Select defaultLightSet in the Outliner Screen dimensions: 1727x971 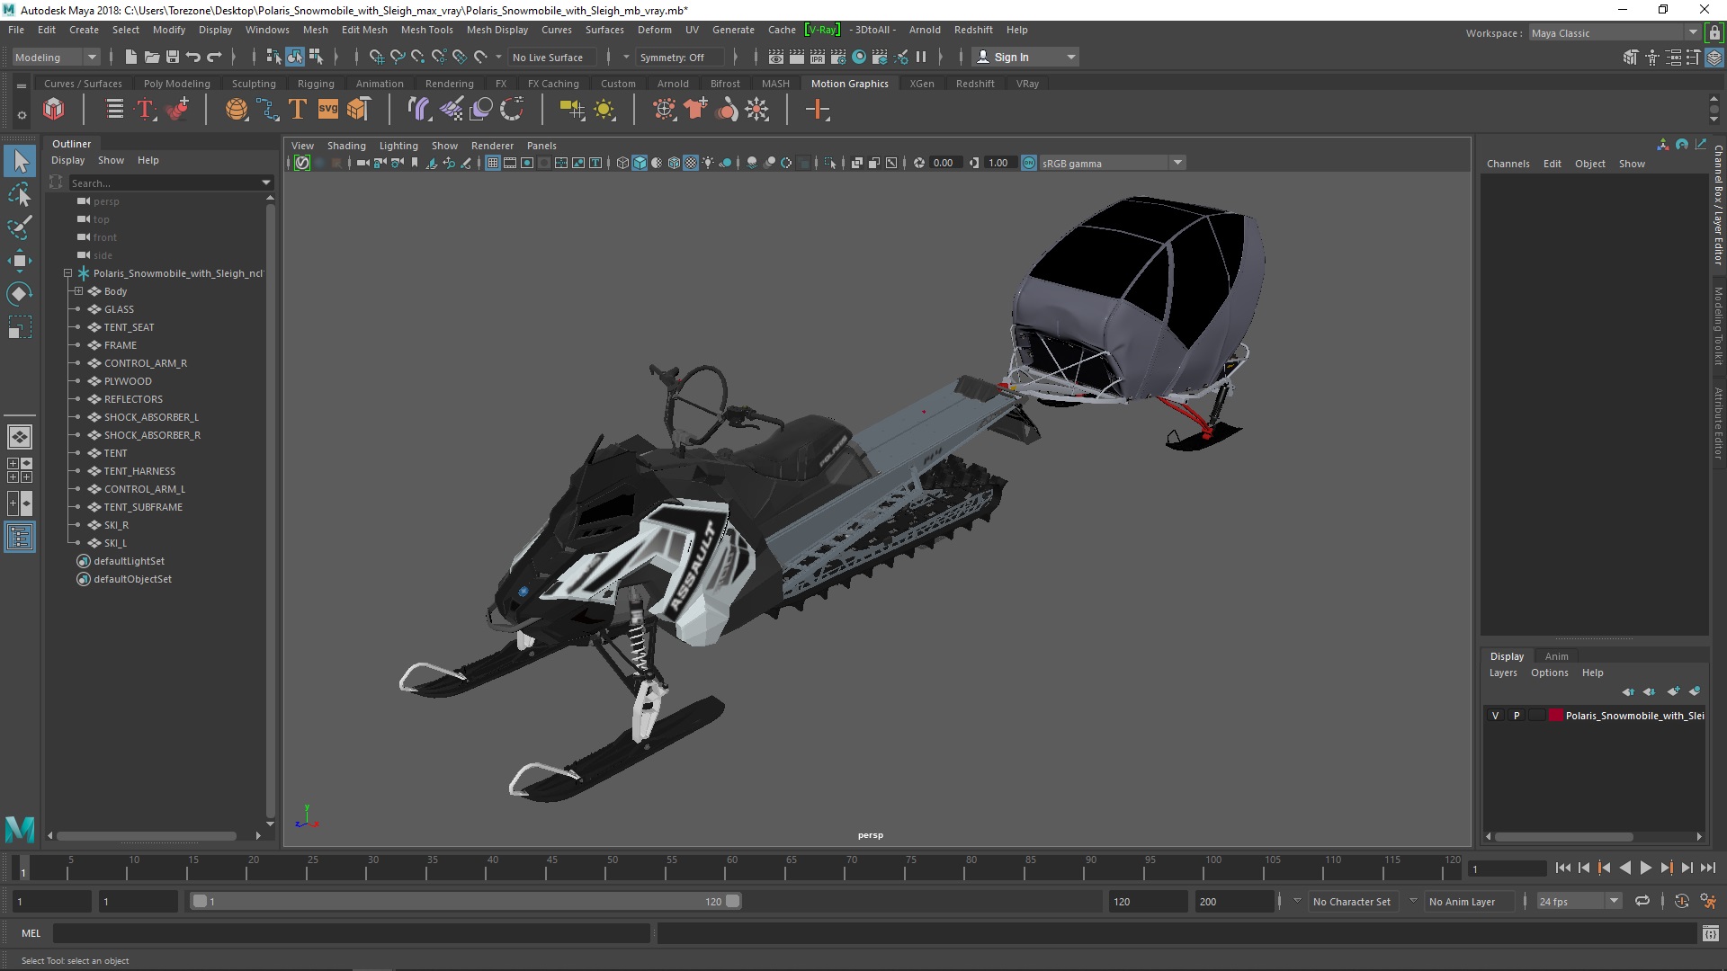[129, 561]
